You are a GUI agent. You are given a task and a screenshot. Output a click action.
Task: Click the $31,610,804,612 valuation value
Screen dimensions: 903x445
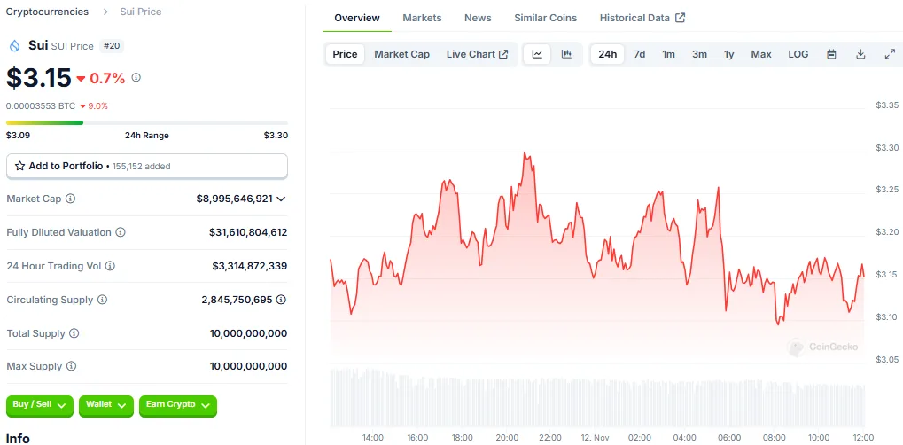pos(248,232)
